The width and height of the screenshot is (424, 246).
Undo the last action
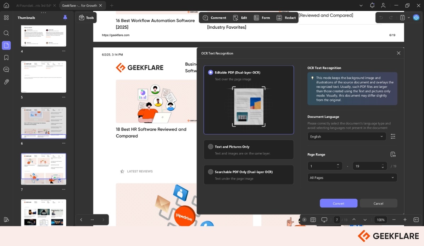pyautogui.click(x=381, y=18)
